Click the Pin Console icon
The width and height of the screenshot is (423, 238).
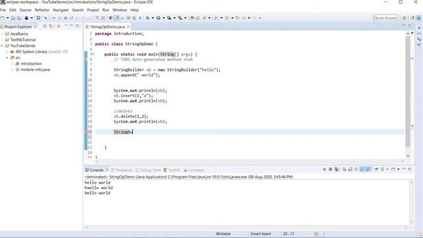pyautogui.click(x=376, y=169)
